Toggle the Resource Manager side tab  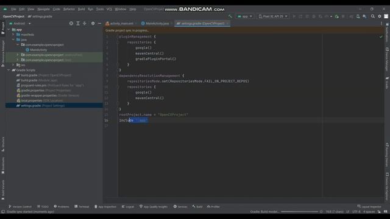tap(2, 54)
